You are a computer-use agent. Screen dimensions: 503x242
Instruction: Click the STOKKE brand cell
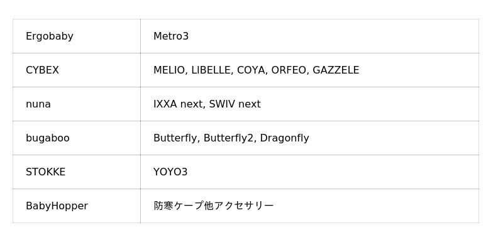[x=76, y=172]
